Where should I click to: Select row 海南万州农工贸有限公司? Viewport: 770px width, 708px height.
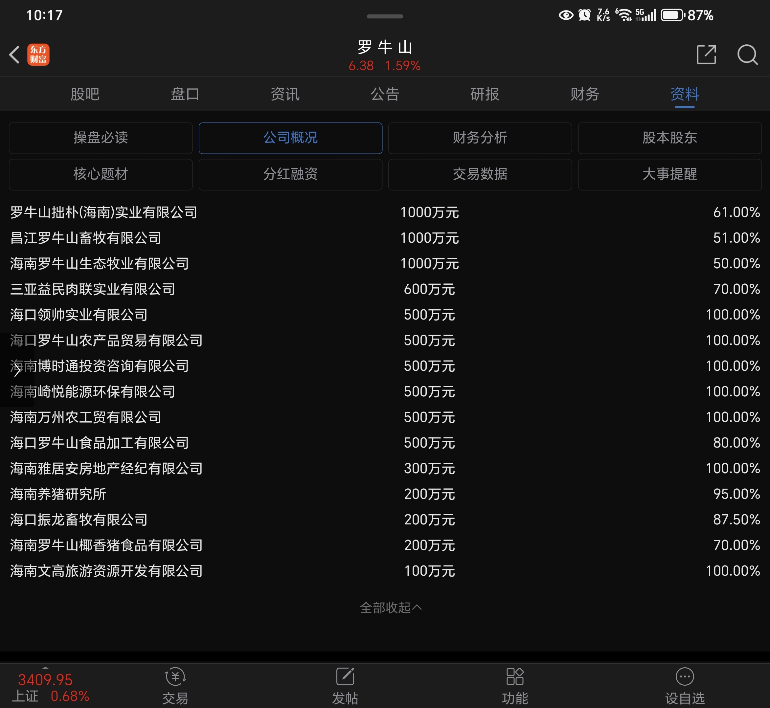(385, 417)
